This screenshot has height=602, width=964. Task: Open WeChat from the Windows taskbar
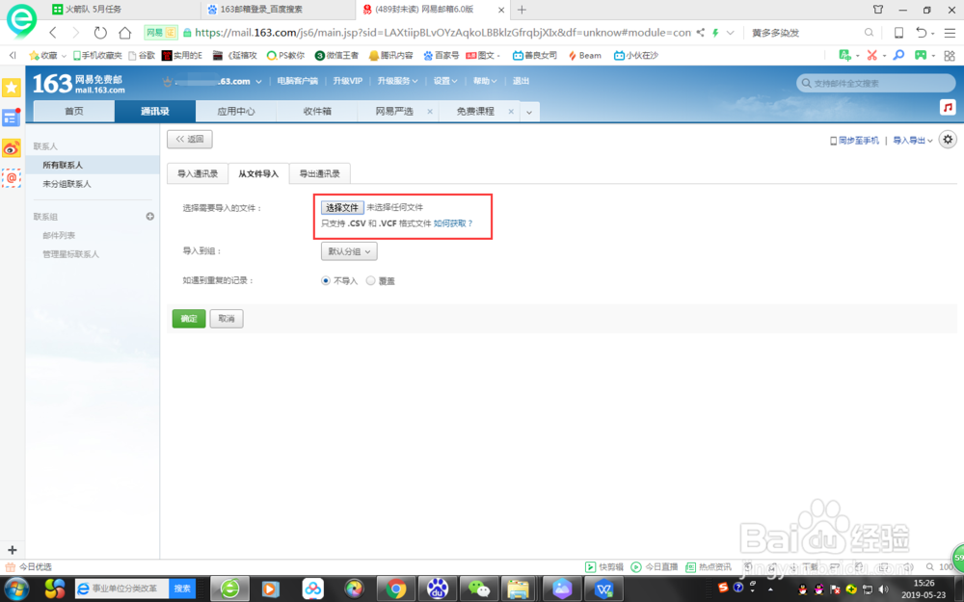coord(479,589)
